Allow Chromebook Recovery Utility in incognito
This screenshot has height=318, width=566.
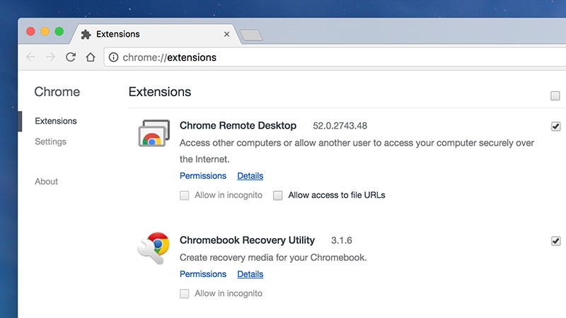point(184,293)
